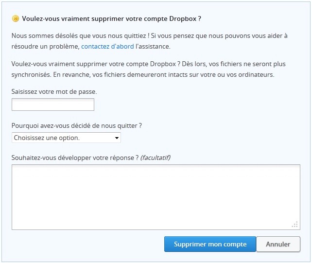Click the bold account deletion heading
This screenshot has width=312, height=263.
[x=112, y=19]
